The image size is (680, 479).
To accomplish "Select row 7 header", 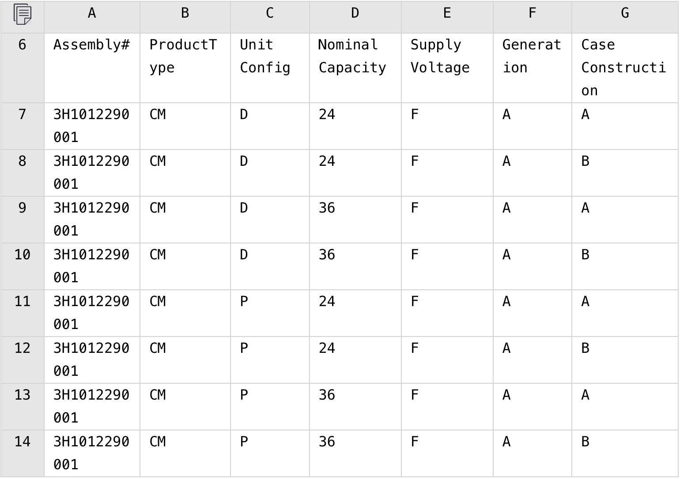I will (22, 126).
